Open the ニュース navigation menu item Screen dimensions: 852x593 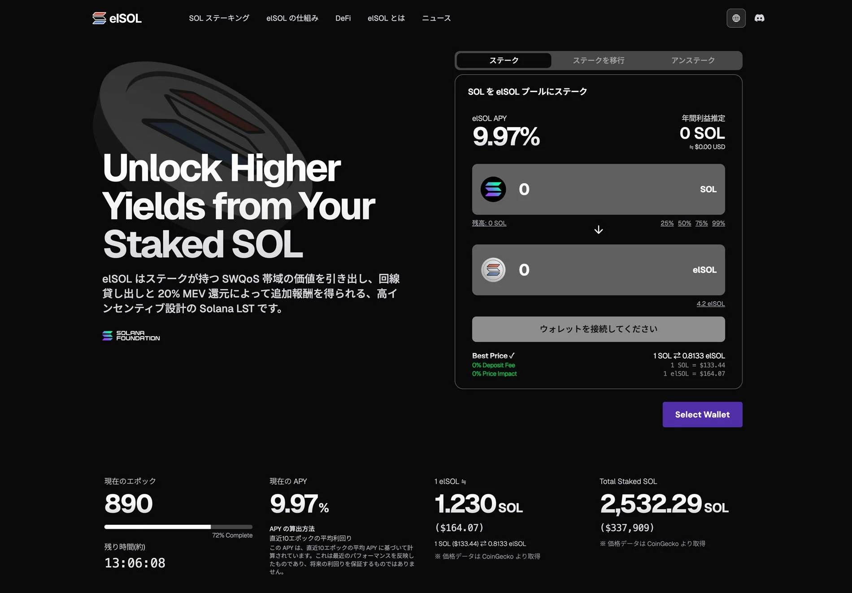click(436, 18)
